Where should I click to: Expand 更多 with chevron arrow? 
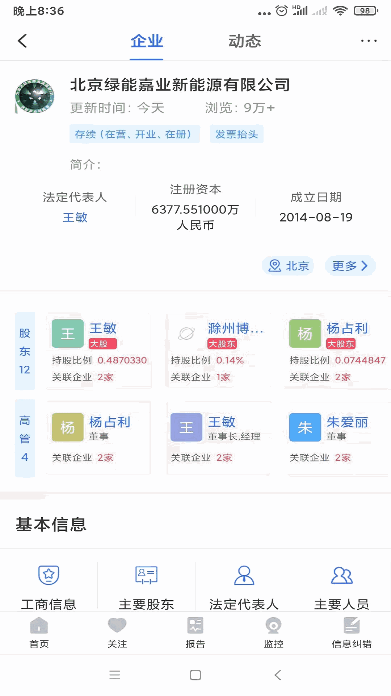tap(350, 266)
